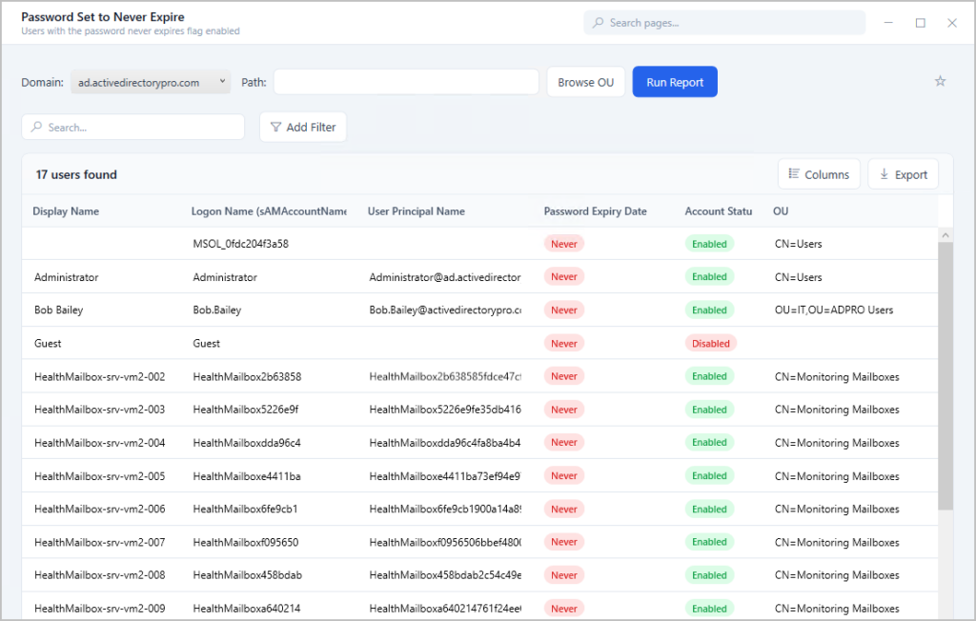The image size is (976, 621).
Task: Sort by Display Name column header
Action: 66,211
